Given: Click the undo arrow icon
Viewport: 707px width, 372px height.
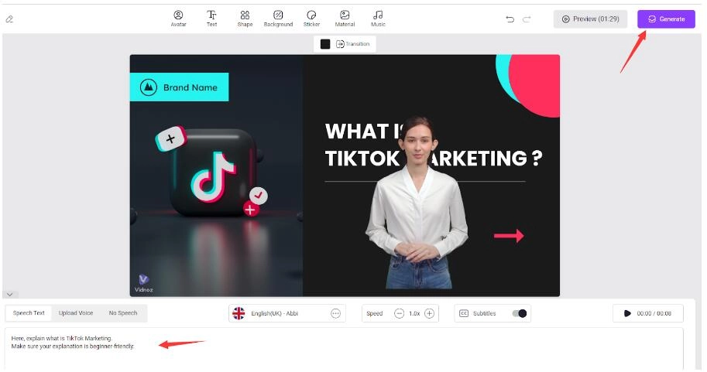Looking at the screenshot, I should click(x=510, y=19).
